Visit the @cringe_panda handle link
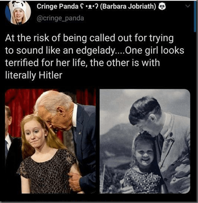The width and height of the screenshot is (198, 203). coord(60,18)
